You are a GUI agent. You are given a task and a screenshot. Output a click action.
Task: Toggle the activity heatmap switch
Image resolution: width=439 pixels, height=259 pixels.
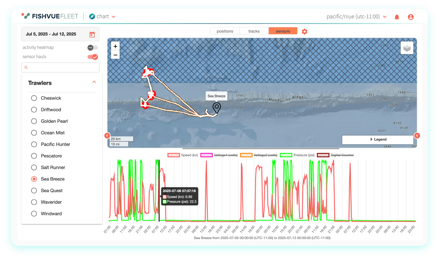tap(92, 48)
